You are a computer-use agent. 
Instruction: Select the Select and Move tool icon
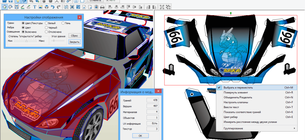[x=5, y=7]
